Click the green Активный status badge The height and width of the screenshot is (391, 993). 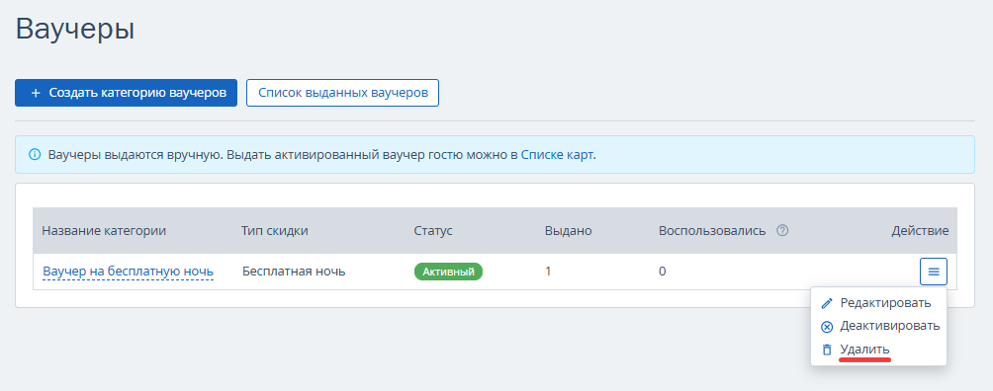[448, 273]
